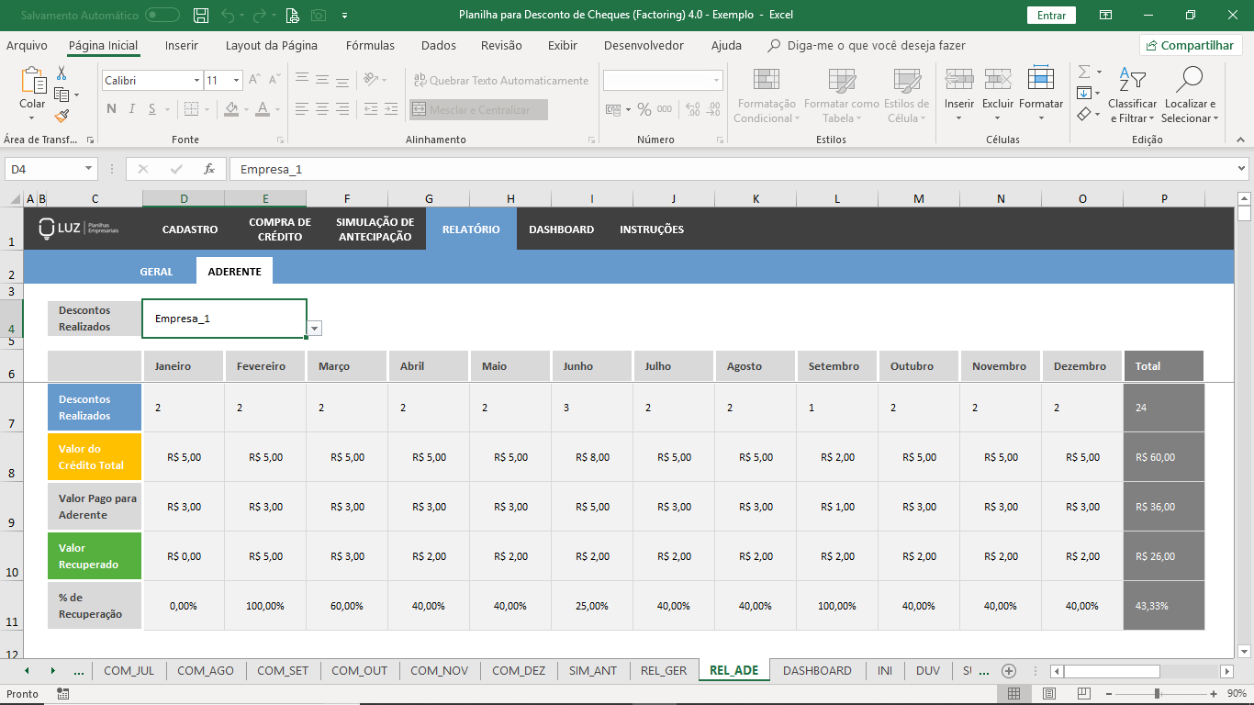1254x705 pixels.
Task: Click the Save floppy disk icon
Action: pyautogui.click(x=202, y=15)
